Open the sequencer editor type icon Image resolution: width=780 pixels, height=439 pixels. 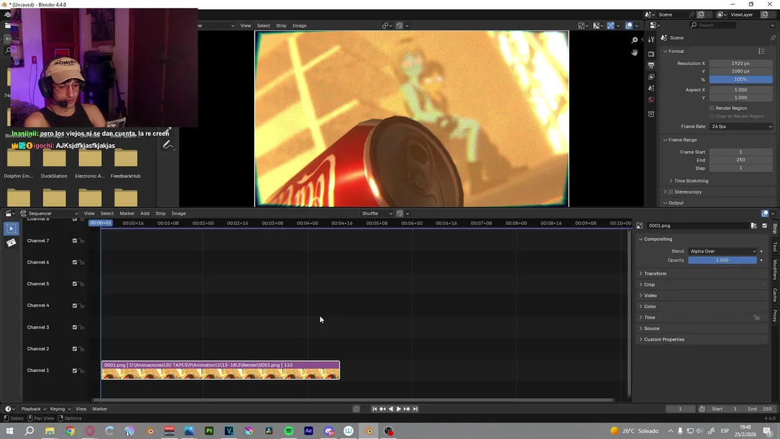coord(10,213)
